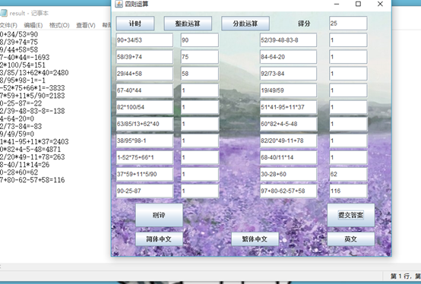
Task: Click the question field 38/95*98-1
Action: tap(144, 140)
